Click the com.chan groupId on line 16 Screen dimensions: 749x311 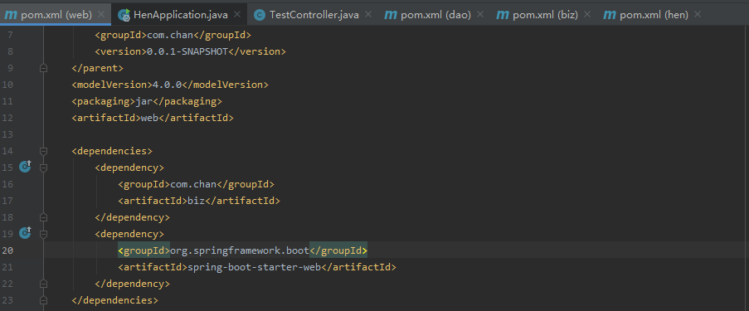pyautogui.click(x=193, y=184)
